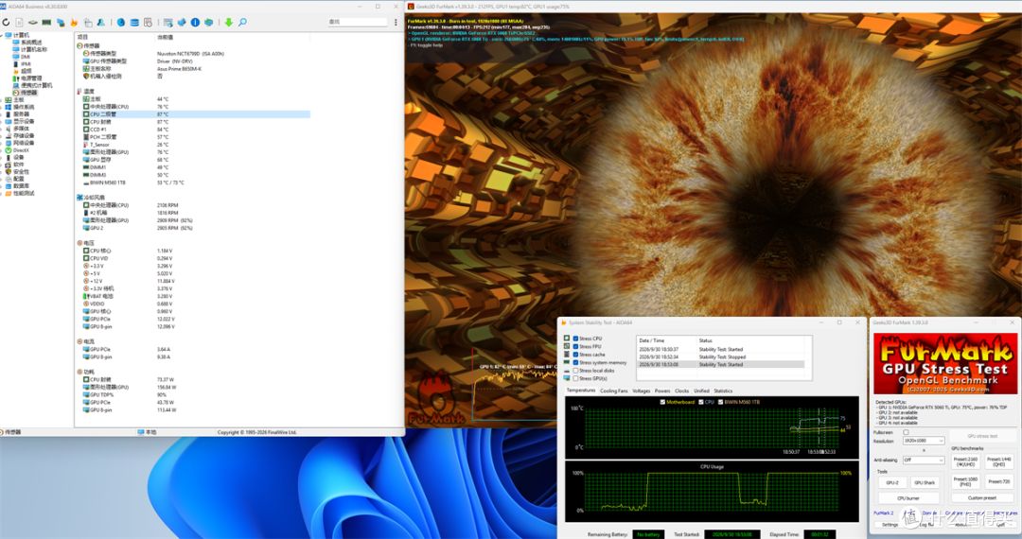Select DMI in the AIDA64 tree
Screen dimensions: 1022x539
point(26,57)
